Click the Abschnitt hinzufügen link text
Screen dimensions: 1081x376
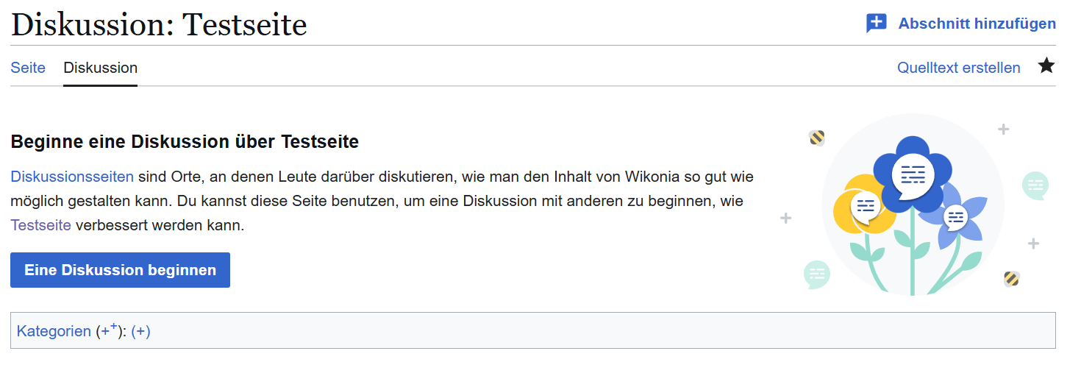click(x=977, y=24)
